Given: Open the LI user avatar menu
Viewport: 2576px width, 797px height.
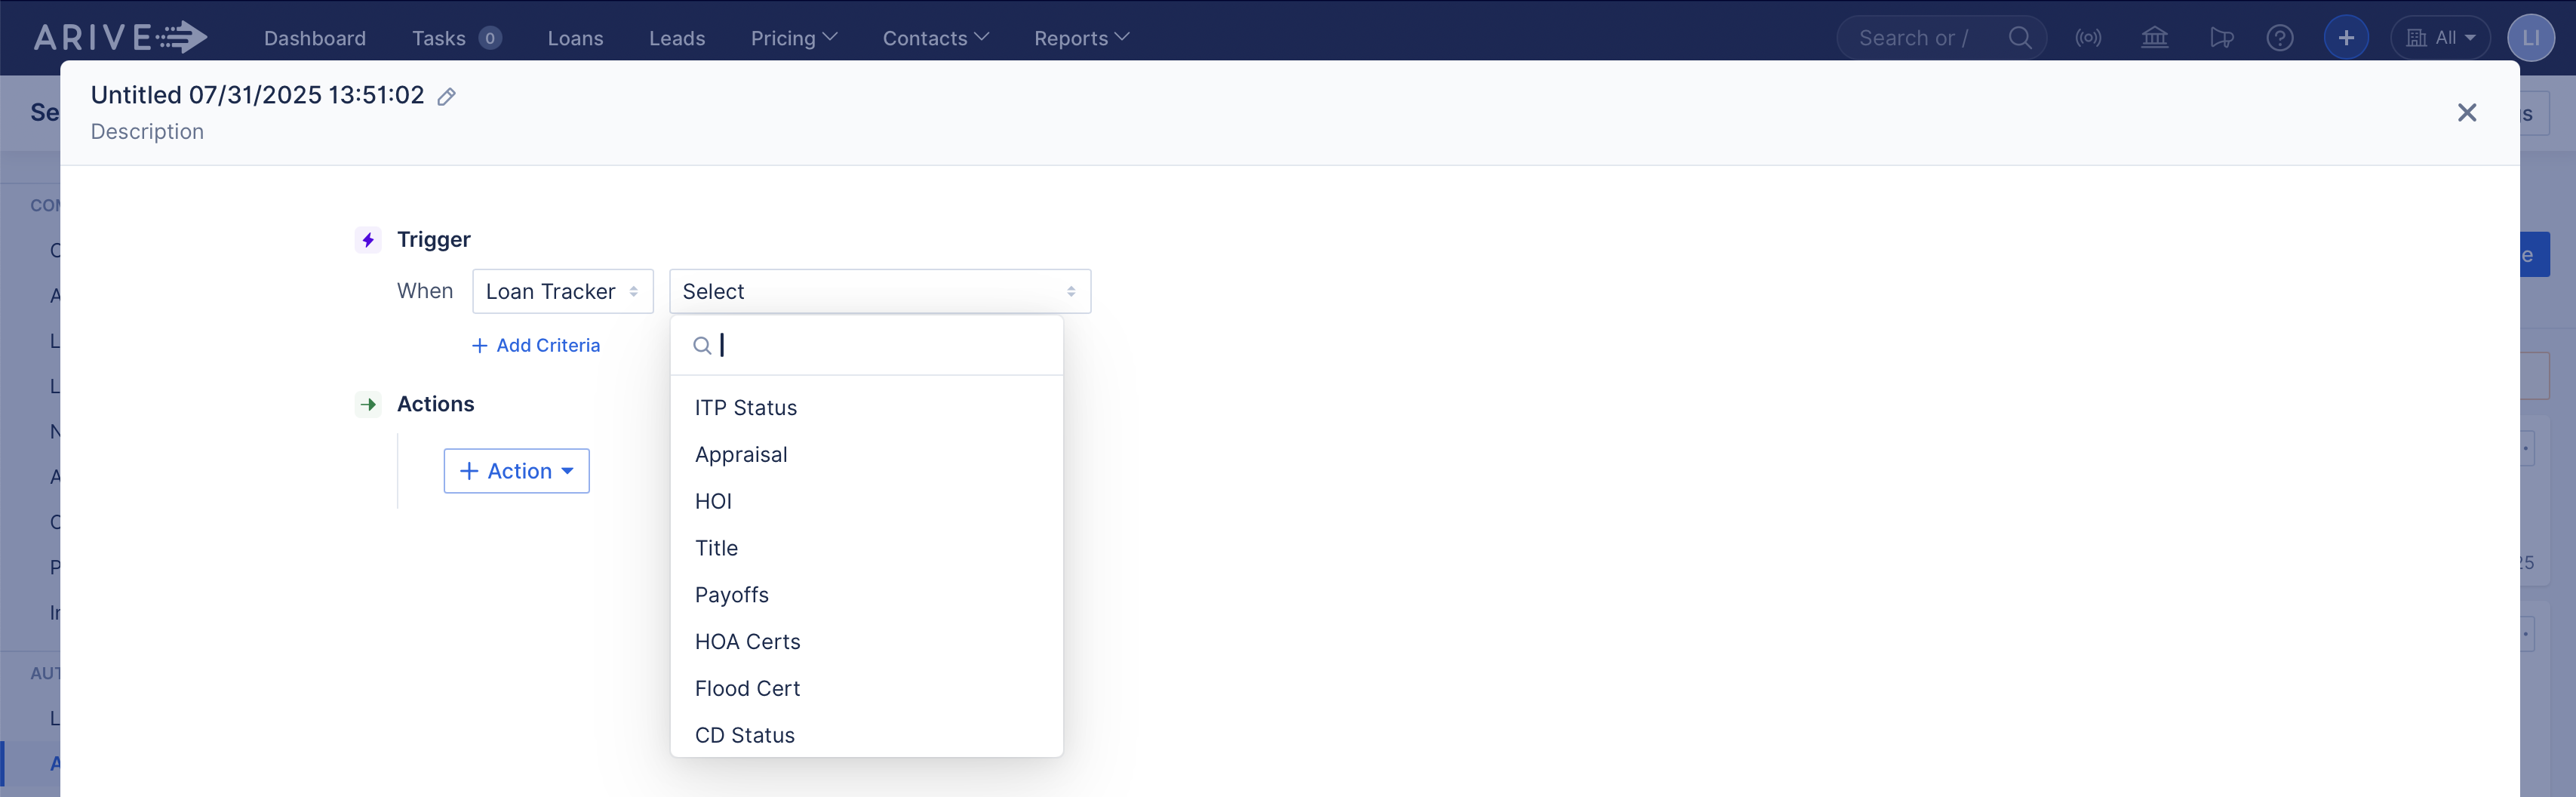Looking at the screenshot, I should (x=2531, y=37).
